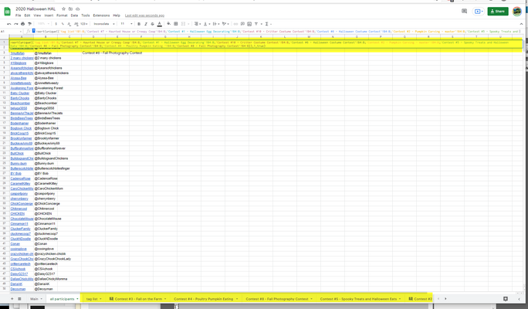Open the more number formats dropdown
This screenshot has height=309, width=528.
pos(84,24)
